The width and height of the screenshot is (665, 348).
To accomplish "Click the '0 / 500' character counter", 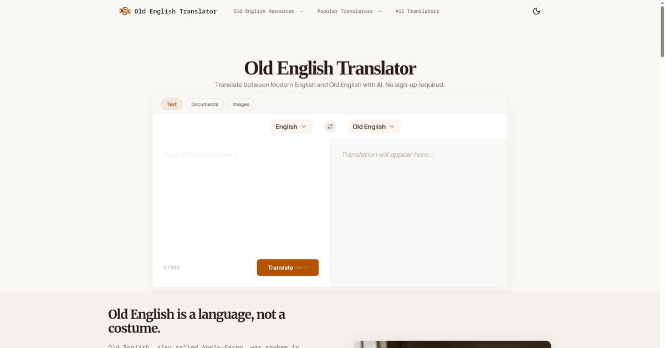I will [171, 268].
